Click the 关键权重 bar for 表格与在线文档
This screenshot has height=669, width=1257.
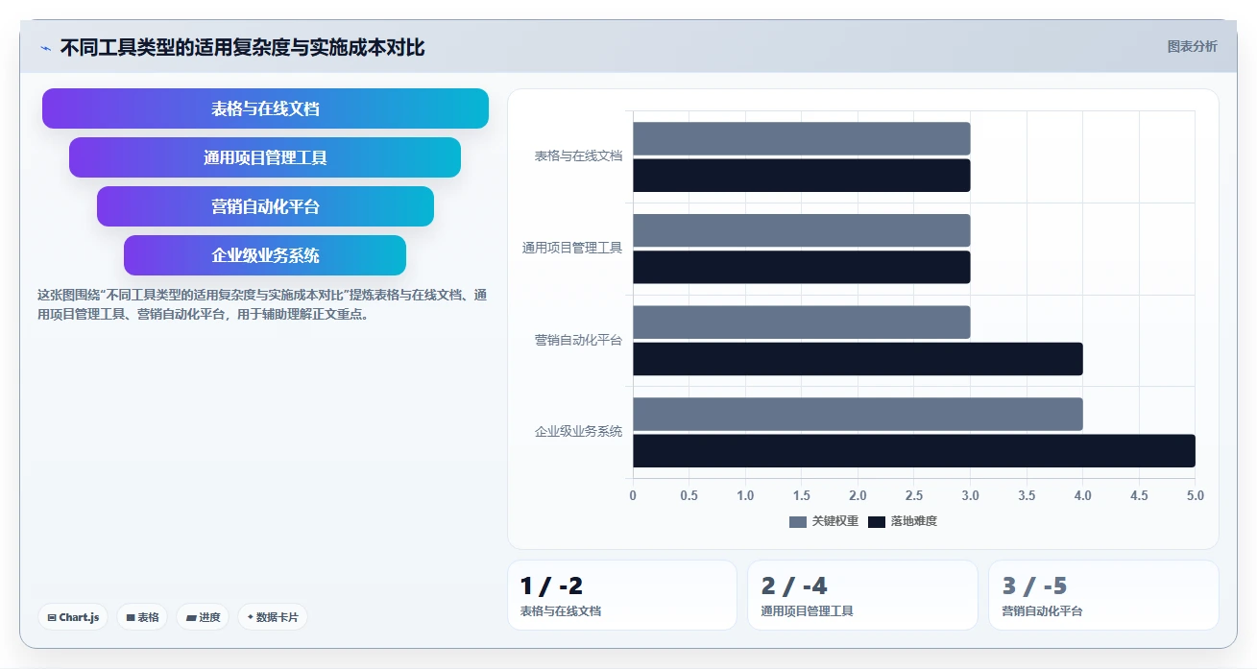tap(801, 138)
